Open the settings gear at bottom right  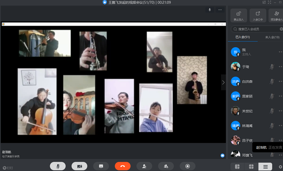click(x=280, y=166)
